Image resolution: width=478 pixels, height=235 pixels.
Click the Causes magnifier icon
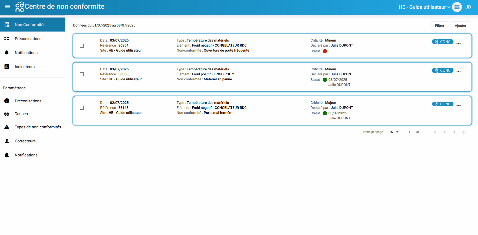click(x=7, y=114)
